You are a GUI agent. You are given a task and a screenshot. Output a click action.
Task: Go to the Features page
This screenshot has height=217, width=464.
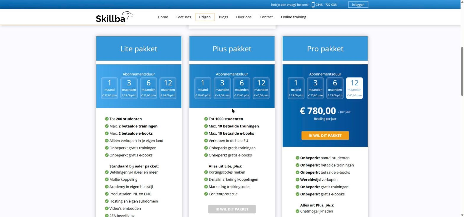pyautogui.click(x=183, y=17)
